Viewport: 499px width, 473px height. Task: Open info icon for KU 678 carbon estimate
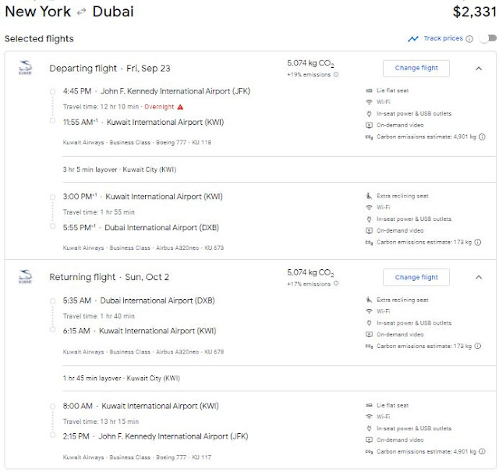coord(478,347)
